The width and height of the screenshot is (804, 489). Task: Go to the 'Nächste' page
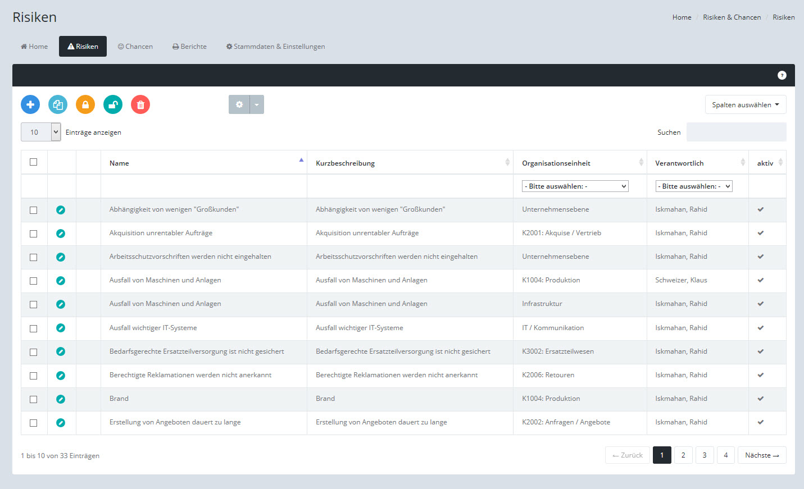(x=761, y=455)
